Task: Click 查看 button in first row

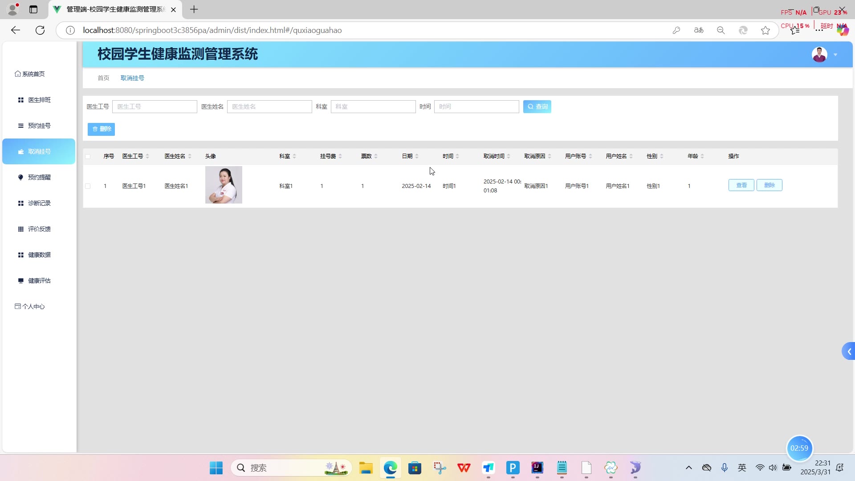Action: point(741,185)
